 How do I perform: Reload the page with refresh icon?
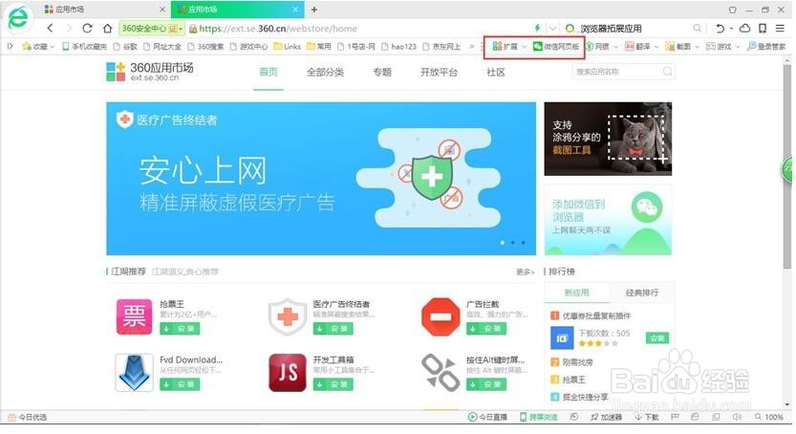tap(87, 29)
